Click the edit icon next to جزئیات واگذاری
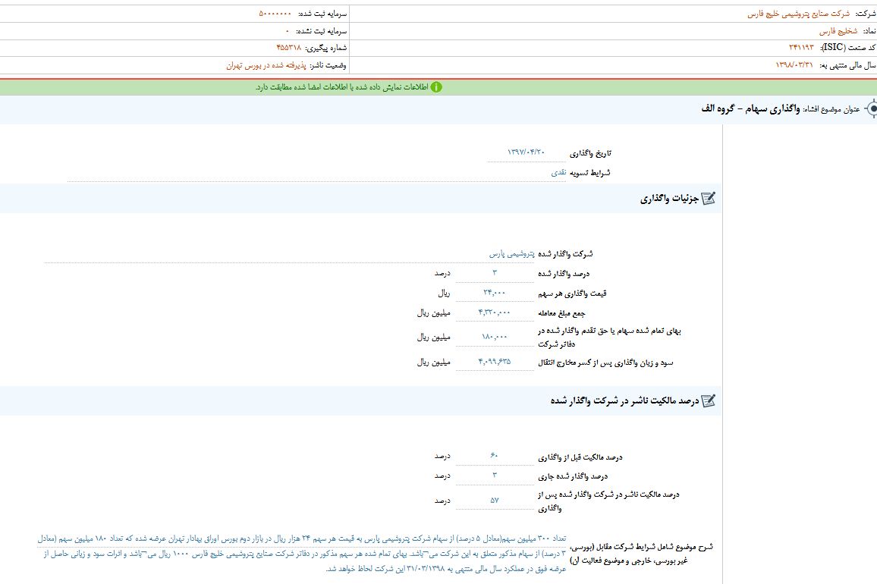877x584 pixels. pos(709,199)
